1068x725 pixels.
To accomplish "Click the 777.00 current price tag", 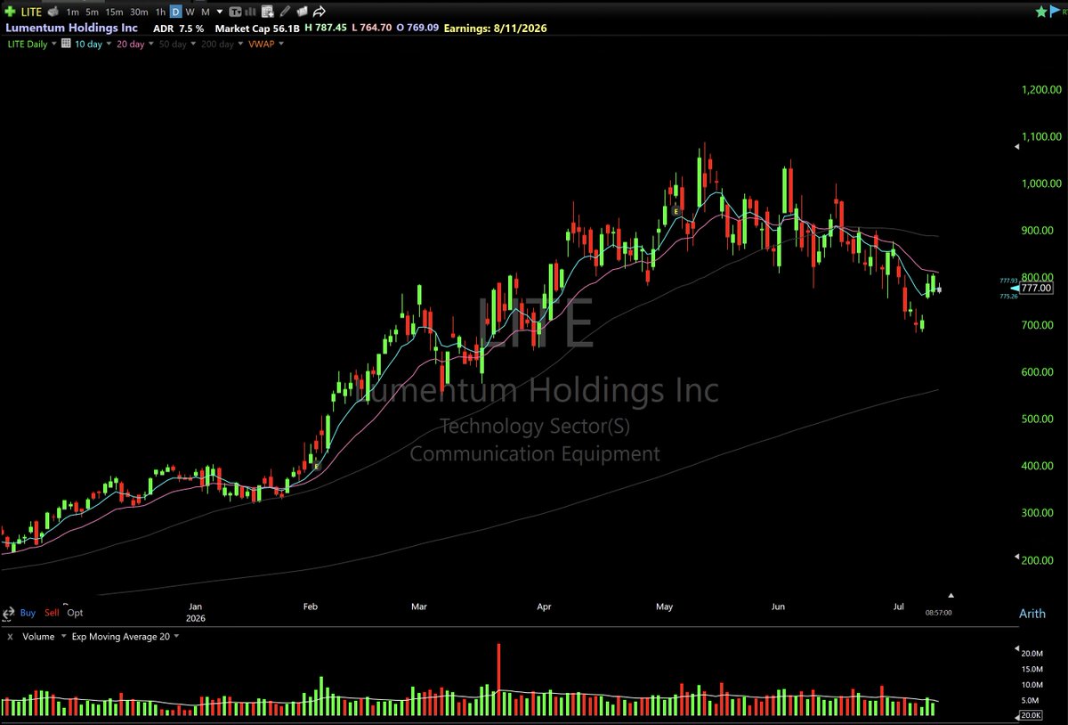I will tap(1036, 288).
